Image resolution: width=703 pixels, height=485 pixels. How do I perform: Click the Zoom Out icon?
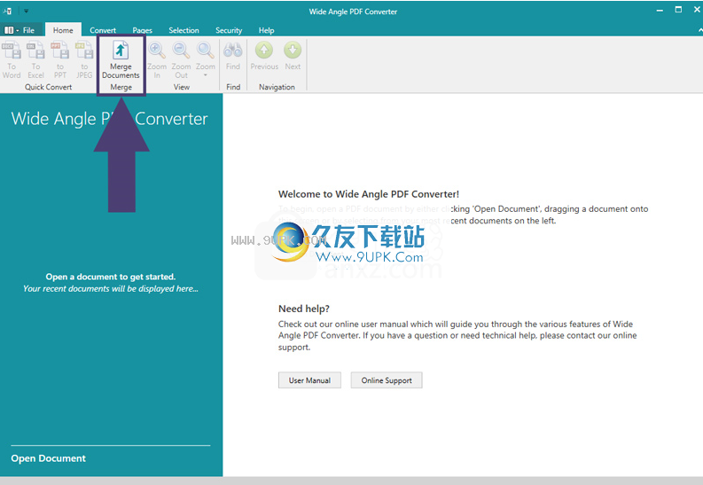tap(181, 60)
